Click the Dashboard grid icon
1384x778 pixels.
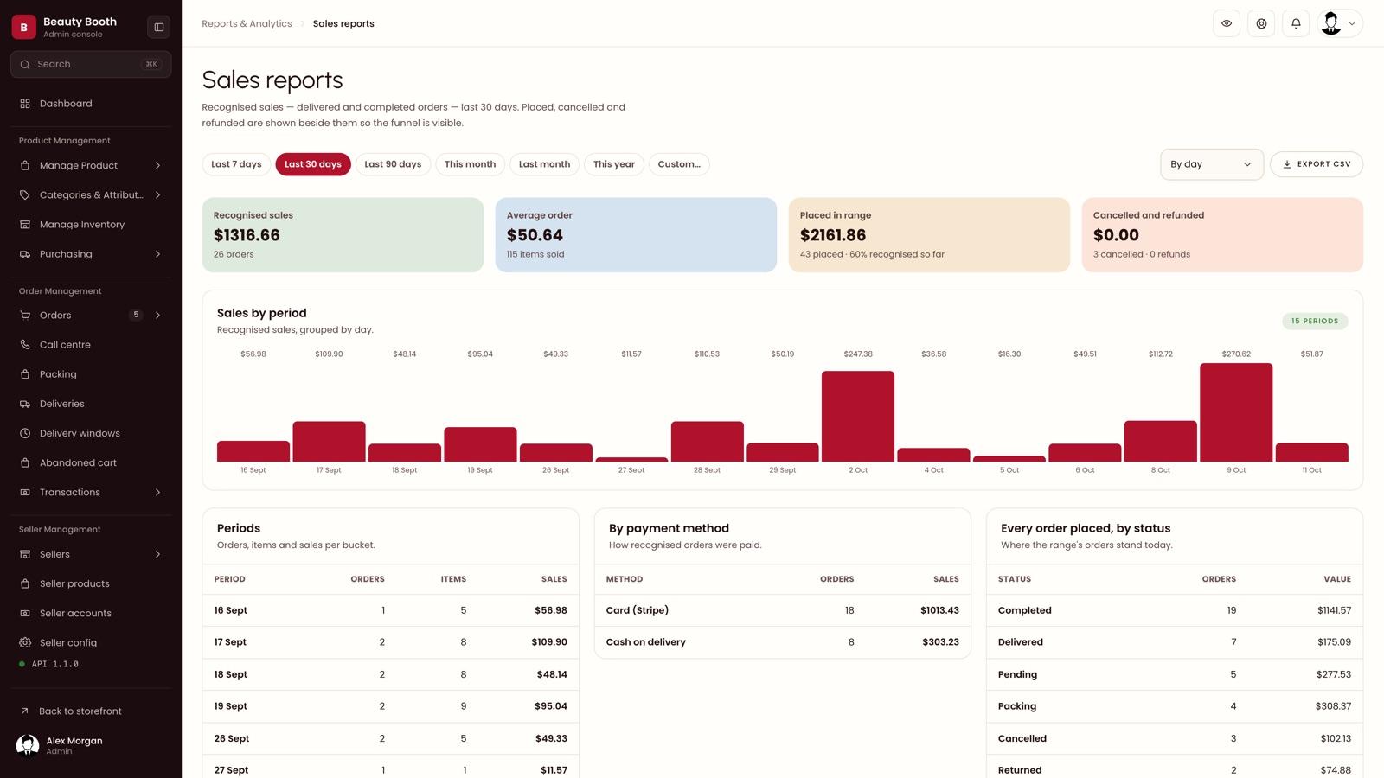(25, 104)
